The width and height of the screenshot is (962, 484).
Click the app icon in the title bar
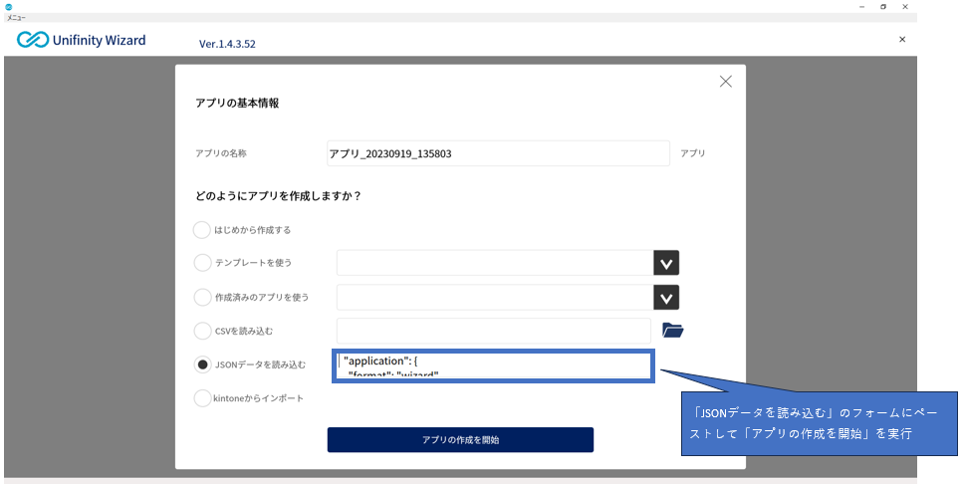tap(8, 7)
